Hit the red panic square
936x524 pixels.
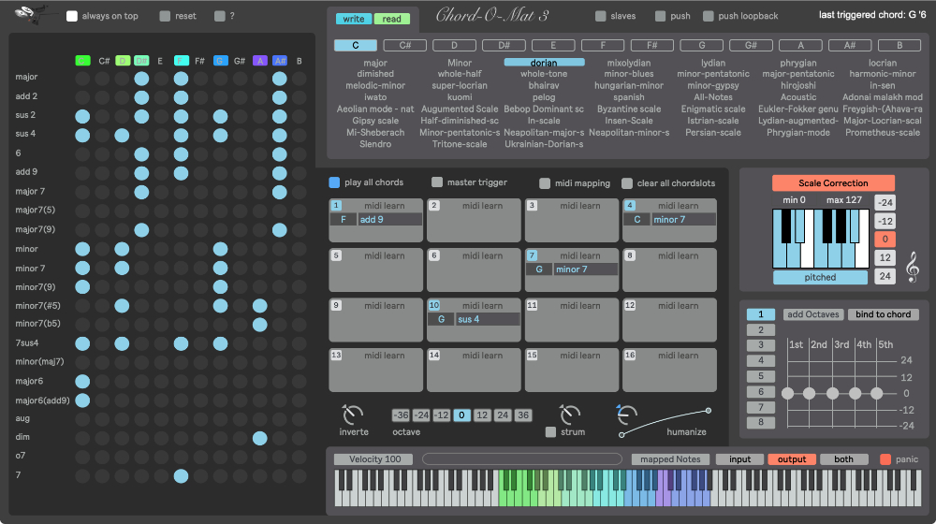click(885, 459)
